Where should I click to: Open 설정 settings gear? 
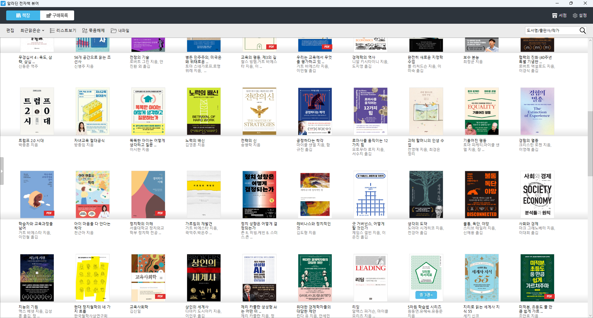(575, 15)
